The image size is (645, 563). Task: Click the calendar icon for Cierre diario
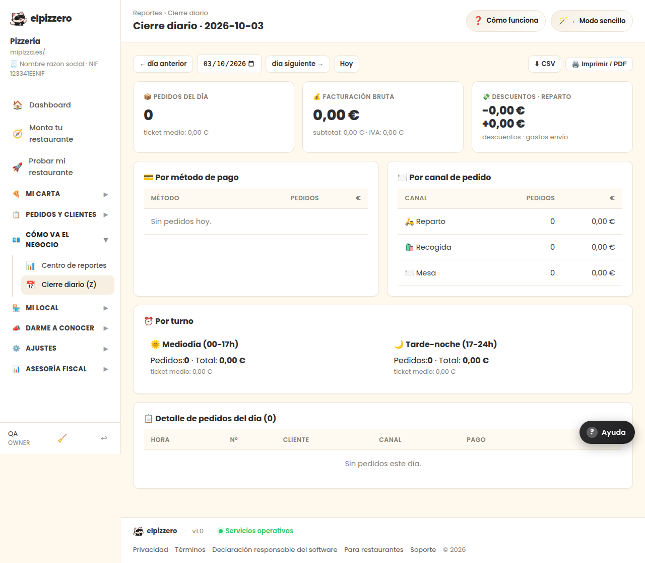click(31, 285)
